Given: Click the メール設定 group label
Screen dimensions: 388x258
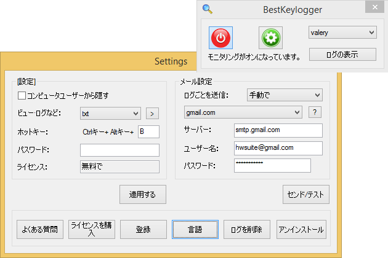Looking at the screenshot, I should (196, 82).
